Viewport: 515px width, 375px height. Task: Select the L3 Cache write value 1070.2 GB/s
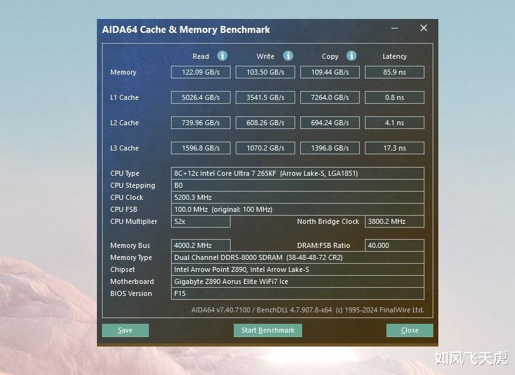265,148
